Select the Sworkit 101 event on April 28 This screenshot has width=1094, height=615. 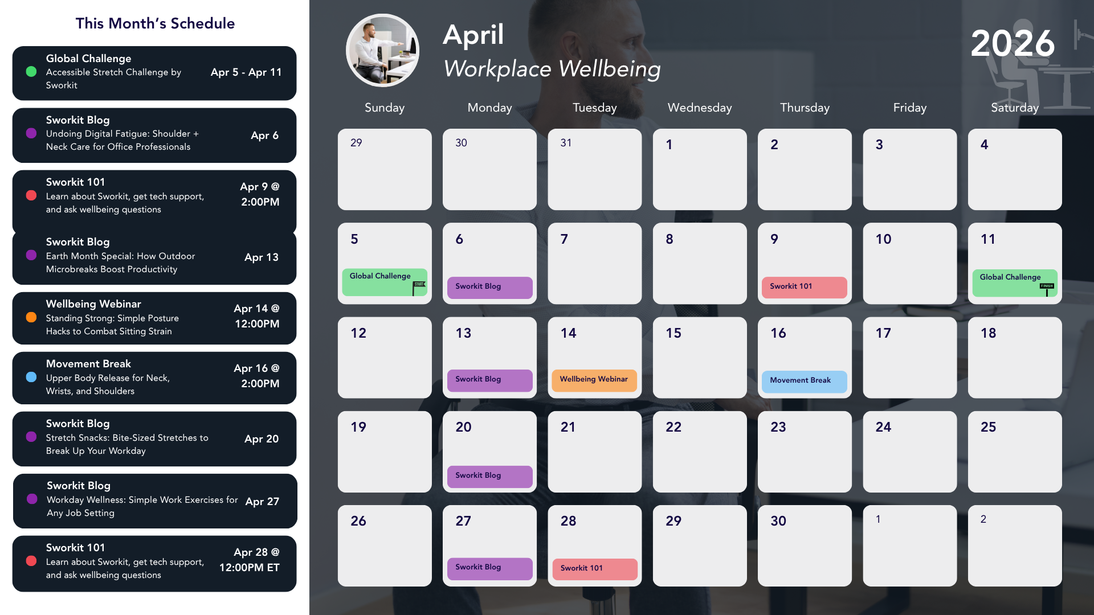pyautogui.click(x=594, y=568)
